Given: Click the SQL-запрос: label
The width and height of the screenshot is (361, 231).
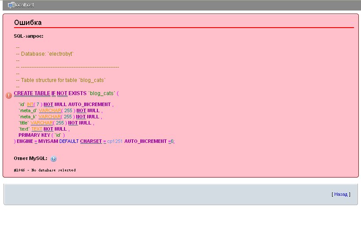Looking at the screenshot, I should [x=29, y=36].
